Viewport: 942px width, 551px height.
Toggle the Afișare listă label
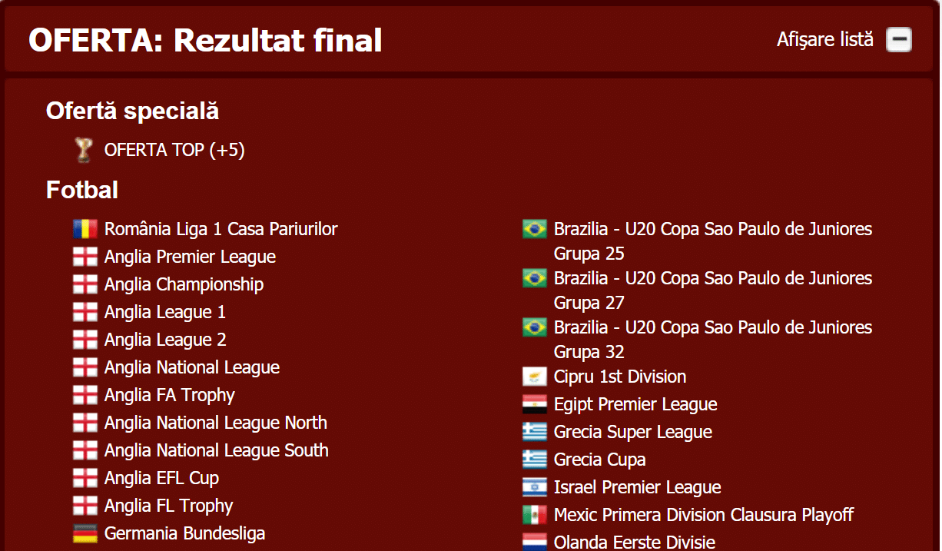[825, 39]
